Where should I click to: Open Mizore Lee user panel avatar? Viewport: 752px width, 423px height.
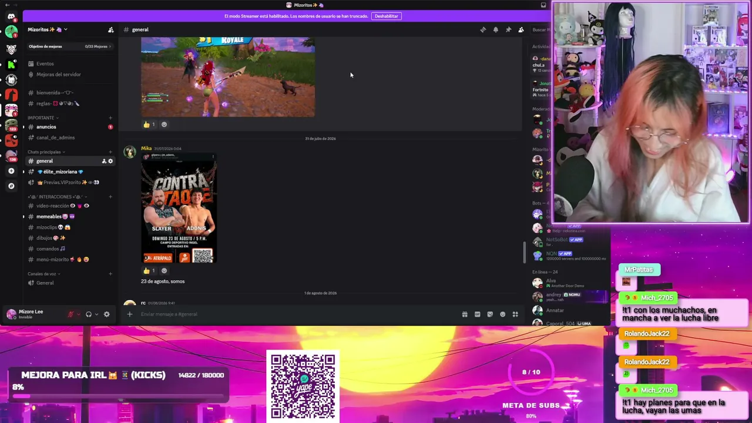click(x=11, y=314)
